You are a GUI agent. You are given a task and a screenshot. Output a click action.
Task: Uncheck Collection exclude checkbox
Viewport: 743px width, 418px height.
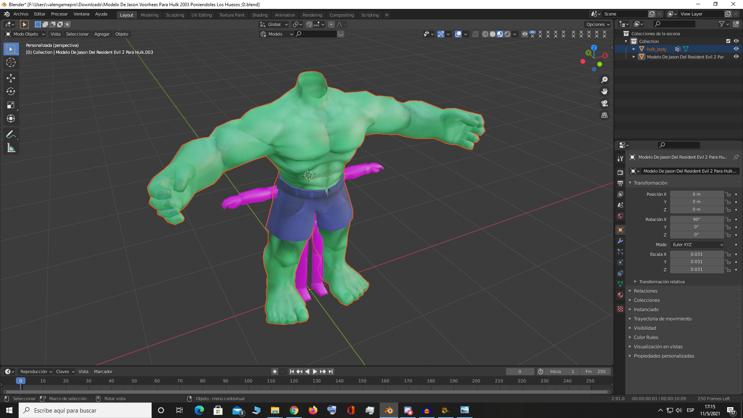pos(728,41)
